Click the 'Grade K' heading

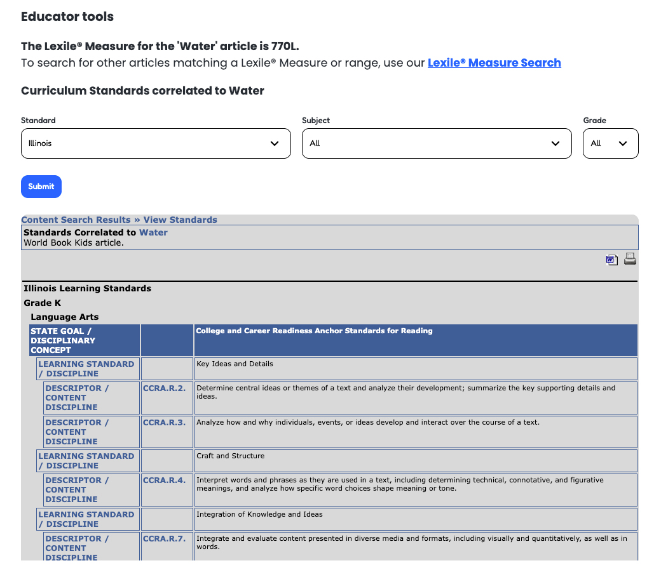[x=42, y=303]
